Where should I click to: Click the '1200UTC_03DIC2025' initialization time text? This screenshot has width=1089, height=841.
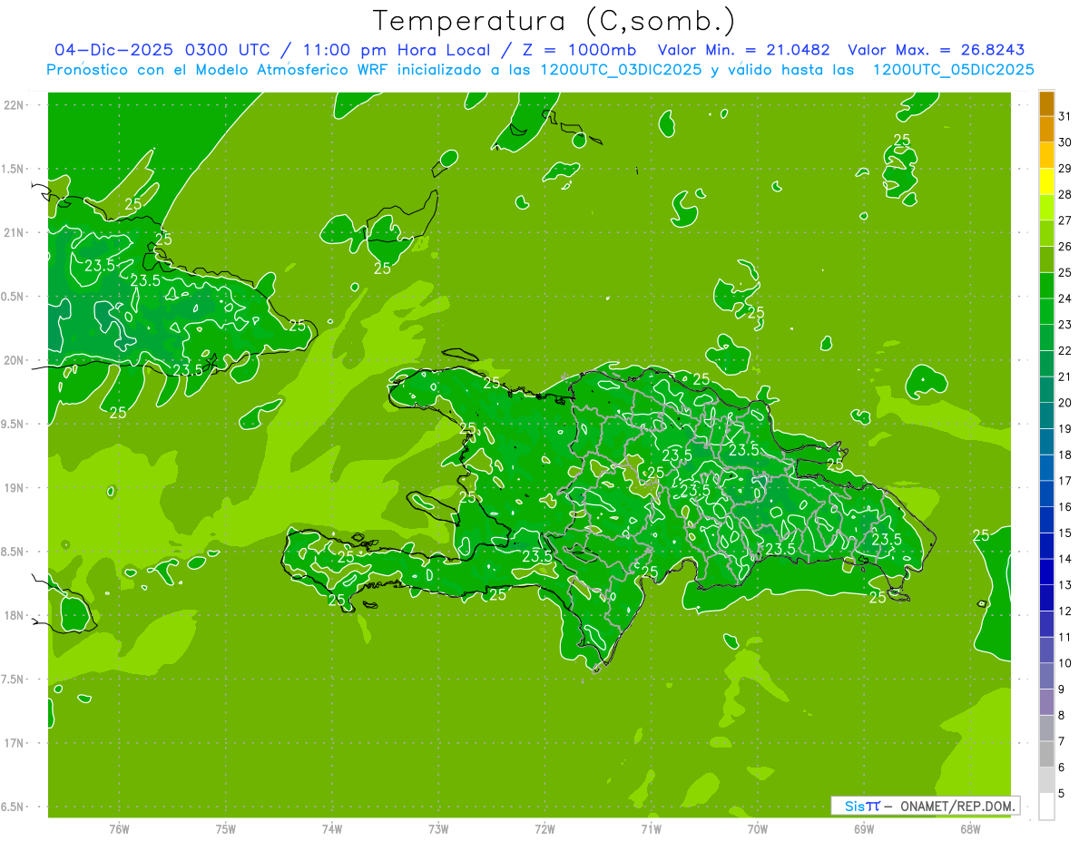(x=617, y=70)
